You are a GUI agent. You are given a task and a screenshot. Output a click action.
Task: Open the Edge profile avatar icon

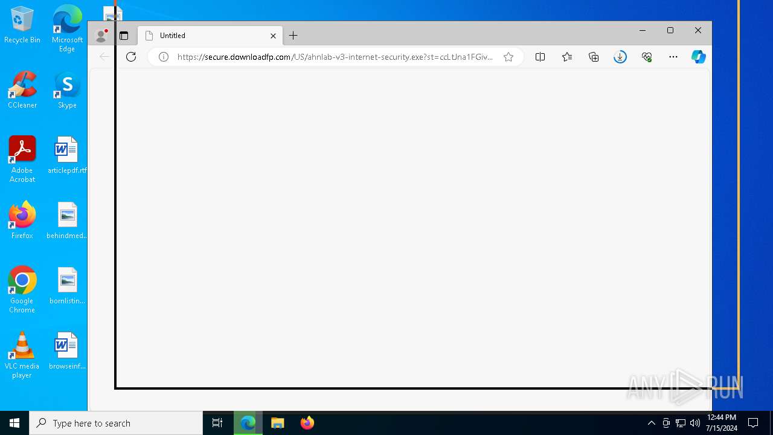point(101,36)
